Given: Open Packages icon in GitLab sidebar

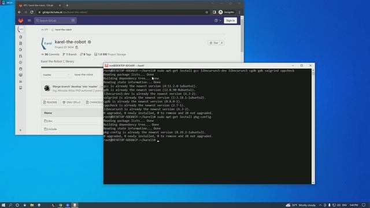Looking at the screenshot, I should coord(21,69).
